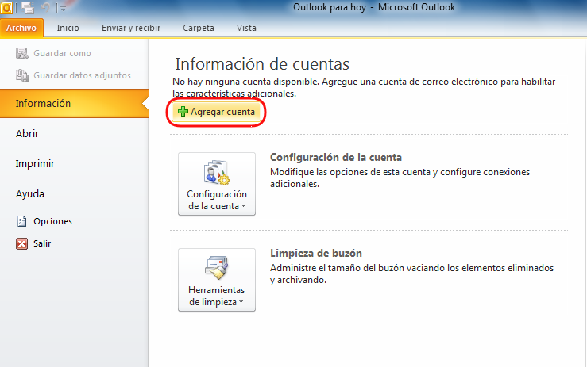Switch to the Enviar y recibir tab
Image resolution: width=587 pixels, height=367 pixels.
tap(131, 28)
